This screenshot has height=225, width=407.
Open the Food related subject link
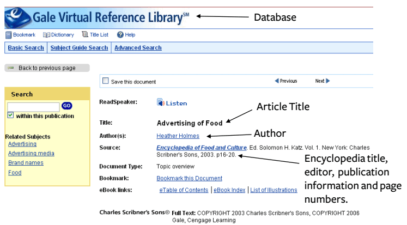click(x=15, y=173)
